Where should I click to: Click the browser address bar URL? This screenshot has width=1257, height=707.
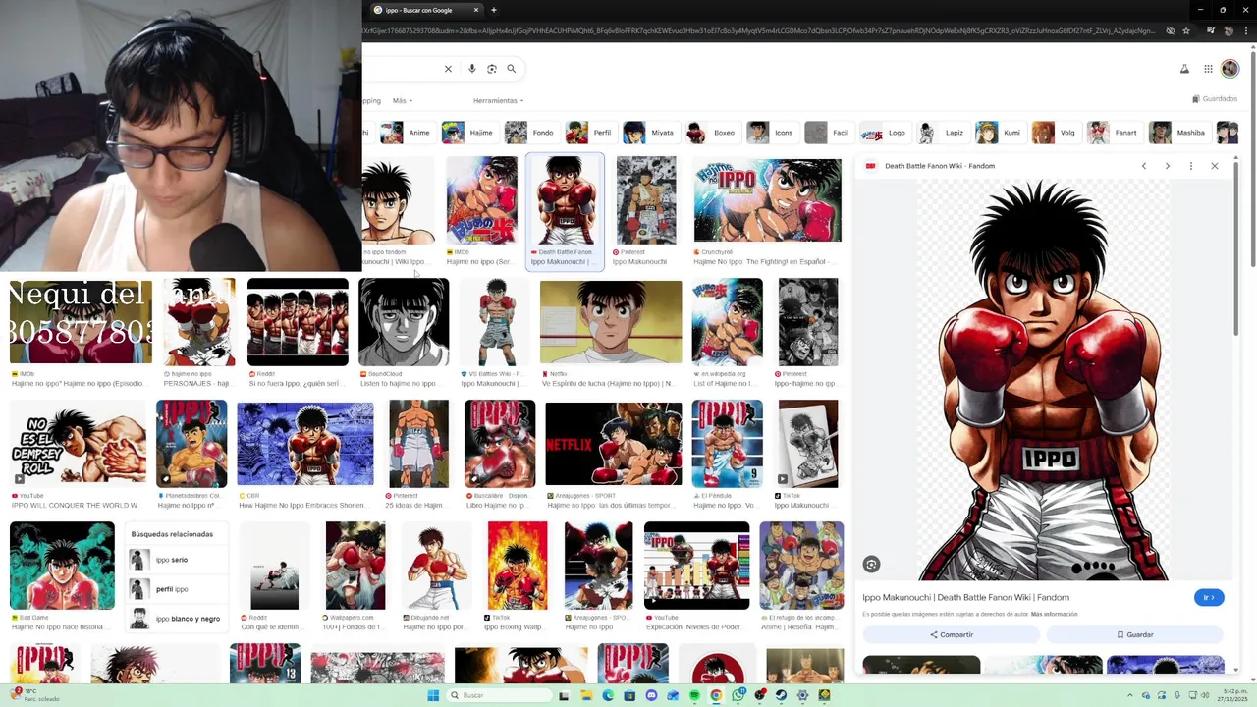coord(758,31)
